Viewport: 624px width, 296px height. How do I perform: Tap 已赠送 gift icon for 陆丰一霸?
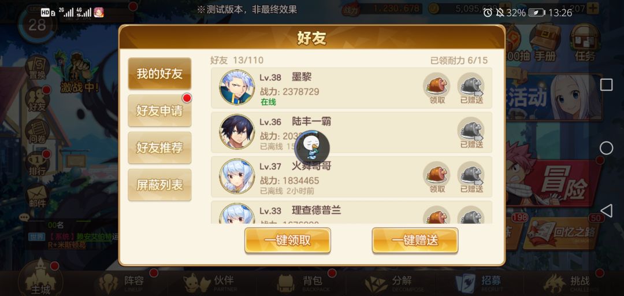click(x=471, y=132)
